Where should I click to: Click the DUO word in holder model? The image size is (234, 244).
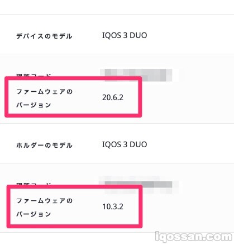[x=139, y=144]
